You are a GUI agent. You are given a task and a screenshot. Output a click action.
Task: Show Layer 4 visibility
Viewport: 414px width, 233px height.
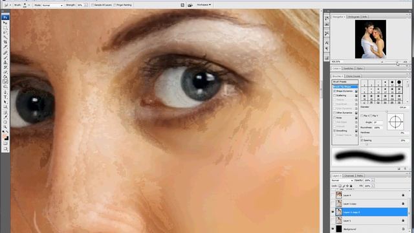332,195
